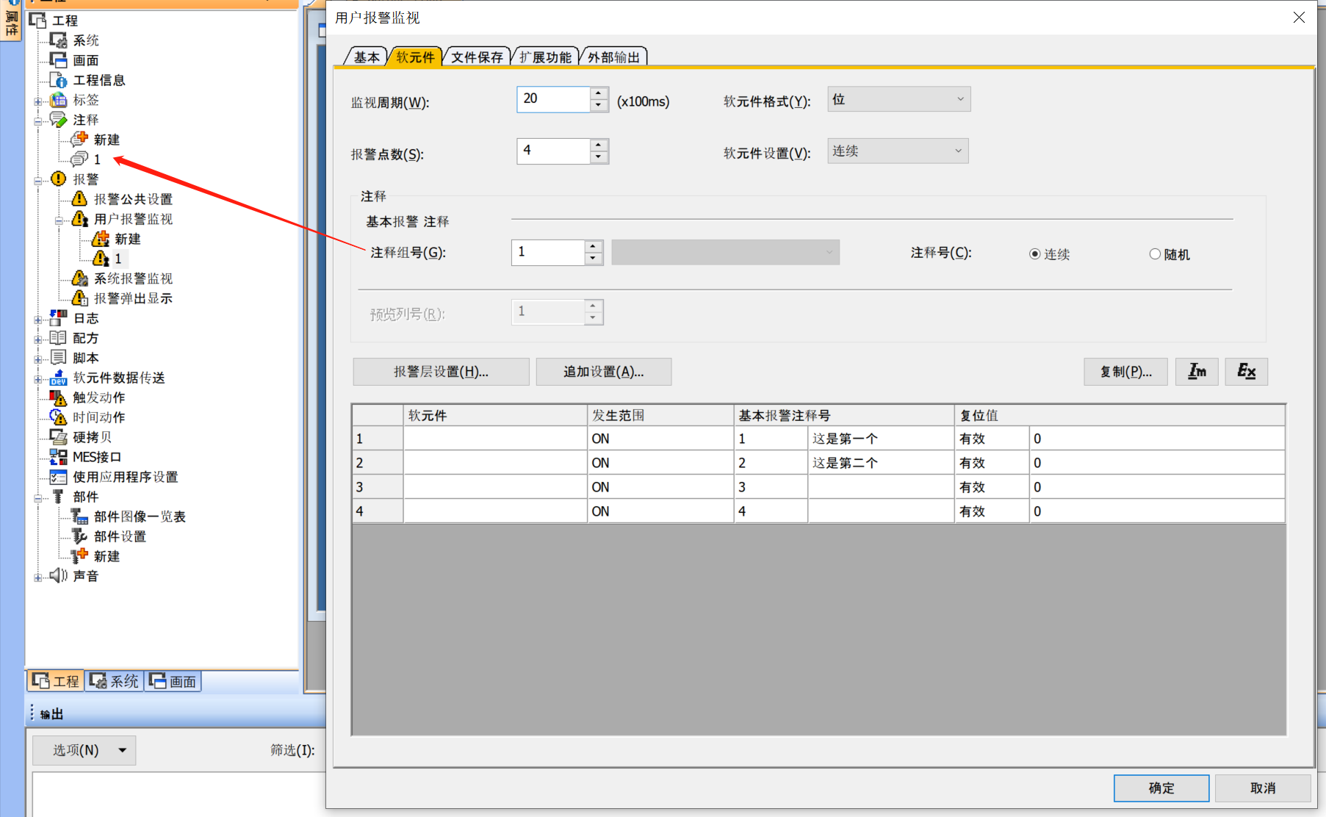Click the Export (Ex) icon button
The image size is (1326, 817).
coord(1246,372)
